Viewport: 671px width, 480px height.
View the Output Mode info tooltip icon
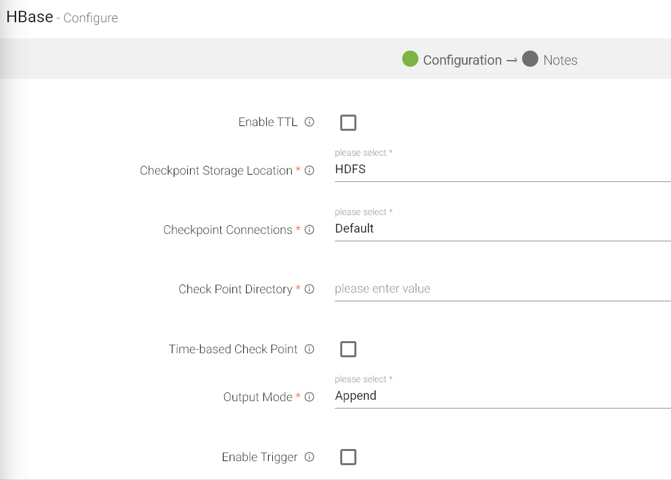pyautogui.click(x=309, y=397)
